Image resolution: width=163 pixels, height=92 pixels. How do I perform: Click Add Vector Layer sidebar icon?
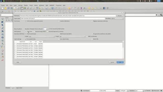(3, 19)
